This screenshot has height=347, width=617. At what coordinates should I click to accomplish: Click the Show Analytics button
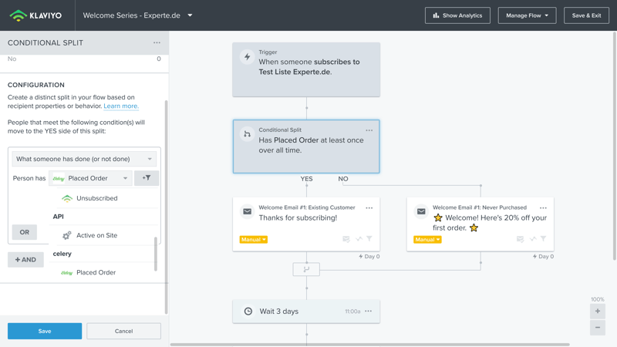click(457, 15)
